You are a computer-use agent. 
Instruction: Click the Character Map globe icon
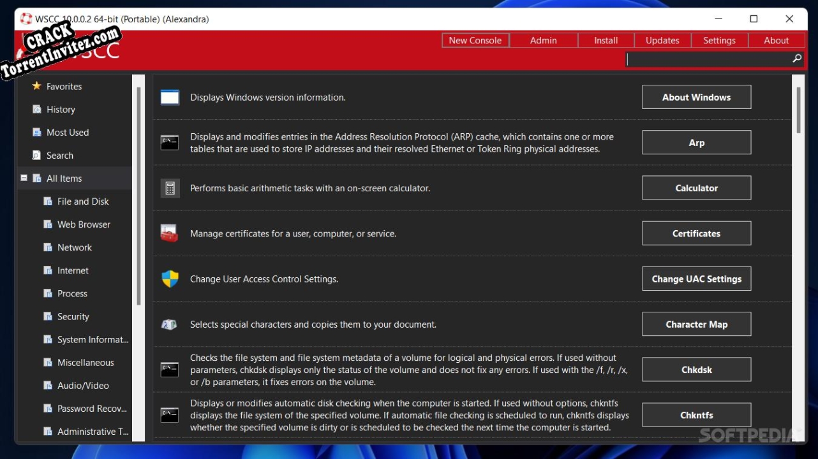[170, 324]
